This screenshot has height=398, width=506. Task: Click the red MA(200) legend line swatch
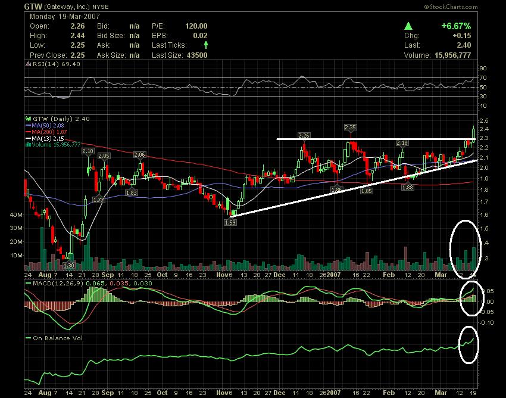pos(29,132)
